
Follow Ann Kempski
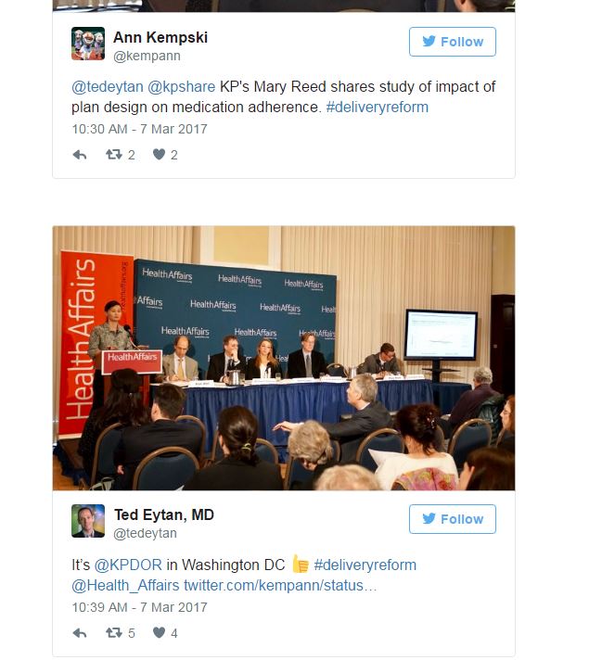(452, 42)
